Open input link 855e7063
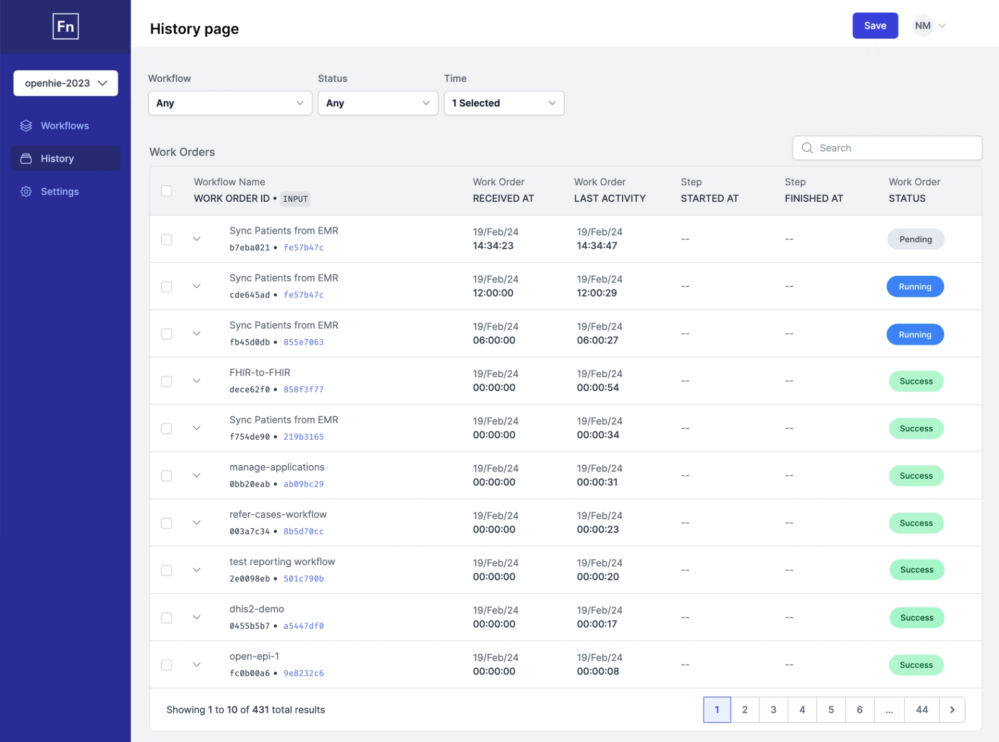 303,342
